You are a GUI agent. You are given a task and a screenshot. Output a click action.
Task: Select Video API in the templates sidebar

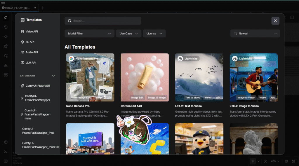click(x=32, y=32)
